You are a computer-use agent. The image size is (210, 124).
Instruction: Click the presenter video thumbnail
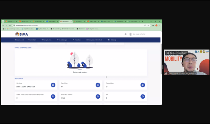[186, 62]
